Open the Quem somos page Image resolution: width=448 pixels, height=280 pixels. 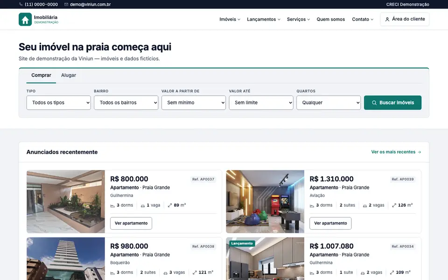330,19
